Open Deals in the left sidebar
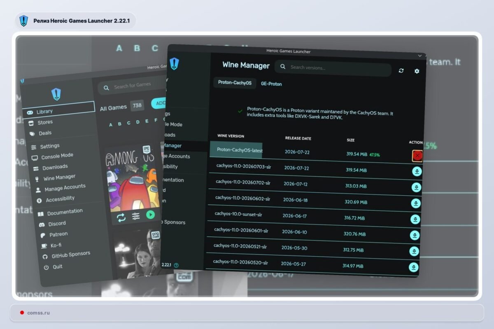 [x=45, y=133]
